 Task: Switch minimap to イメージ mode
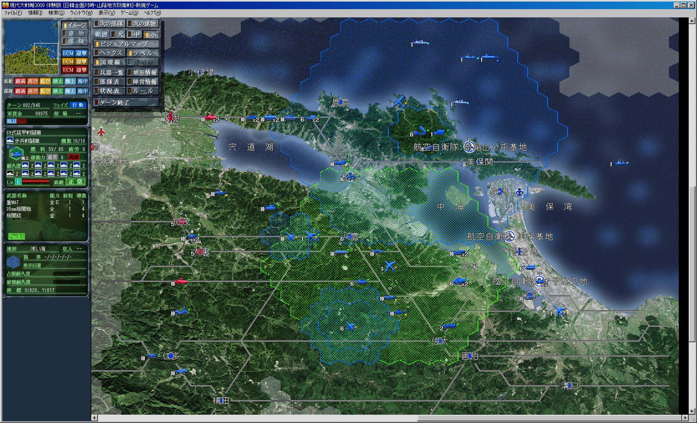click(75, 25)
